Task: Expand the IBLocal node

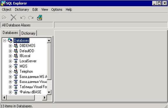Action: coord(10,56)
